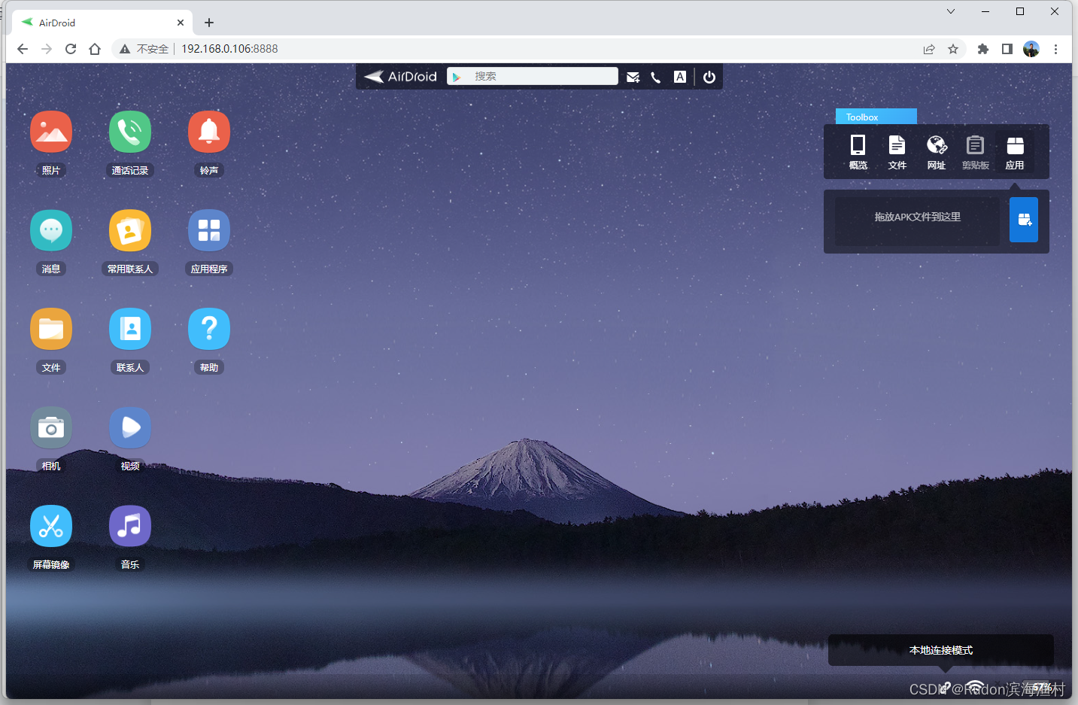Close the AirDroid browser tab
This screenshot has width=1078, height=705.
click(181, 23)
